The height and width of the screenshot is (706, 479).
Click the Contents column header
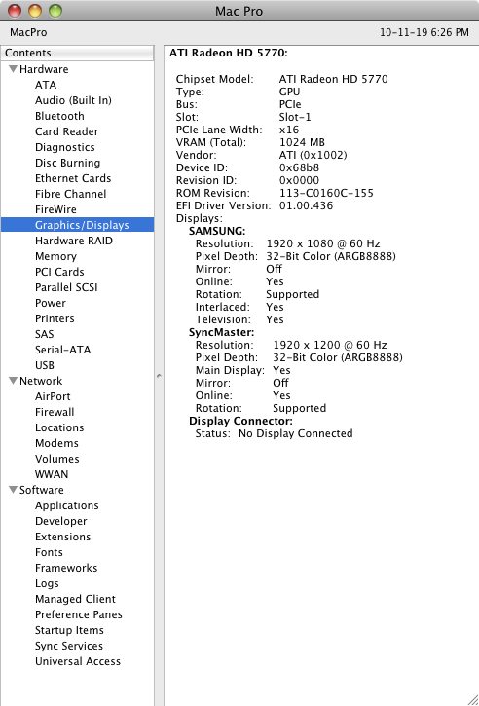78,53
